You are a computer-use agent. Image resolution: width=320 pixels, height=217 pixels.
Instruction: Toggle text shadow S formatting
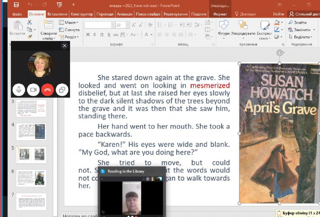click(109, 34)
